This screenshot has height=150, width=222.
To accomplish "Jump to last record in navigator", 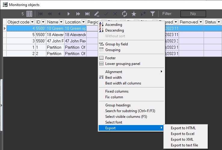I will point(87,14).
